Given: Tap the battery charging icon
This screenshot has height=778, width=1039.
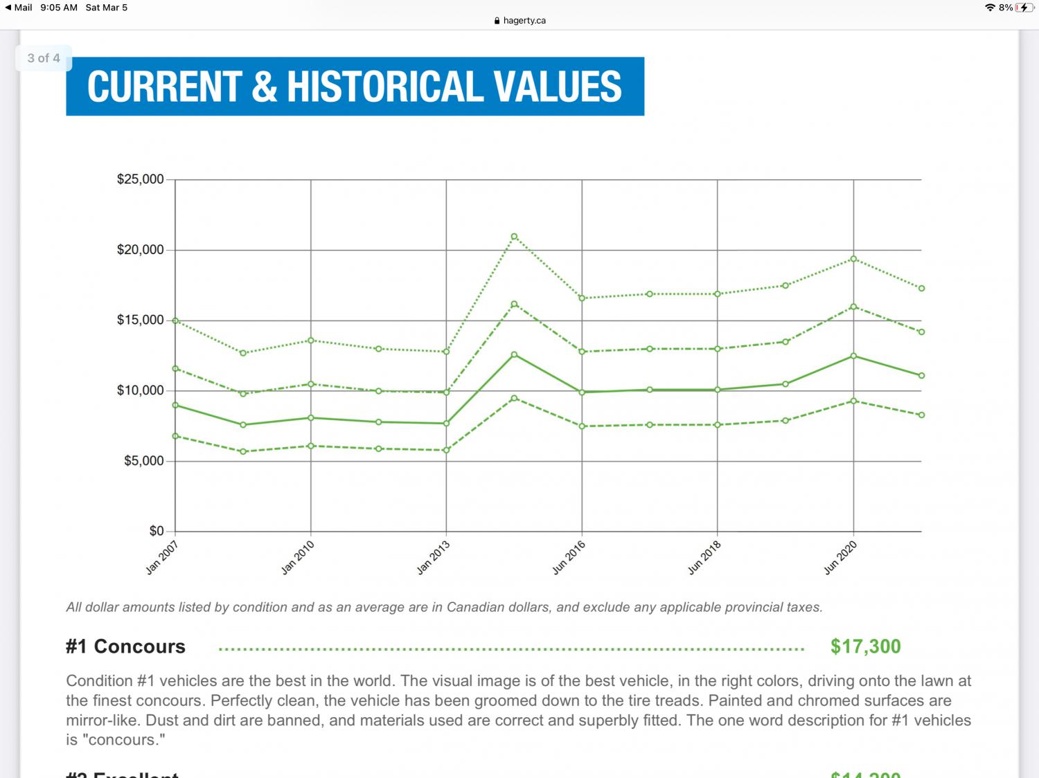Looking at the screenshot, I should [x=1024, y=8].
